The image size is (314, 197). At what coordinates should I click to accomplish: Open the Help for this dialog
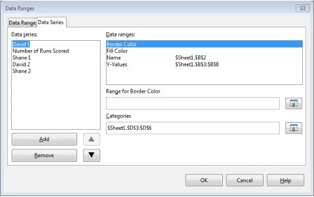coord(286,180)
